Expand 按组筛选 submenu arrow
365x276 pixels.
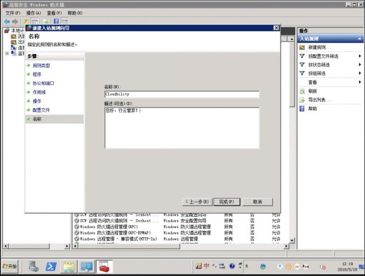[360, 74]
